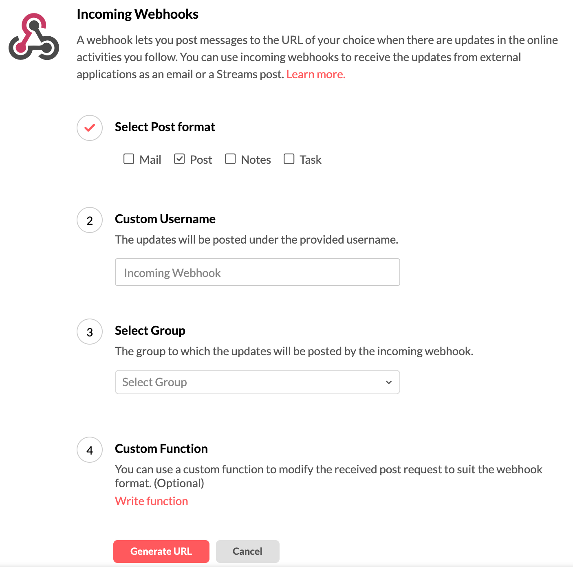Click the Custom Username heading
The height and width of the screenshot is (567, 573).
tap(165, 219)
